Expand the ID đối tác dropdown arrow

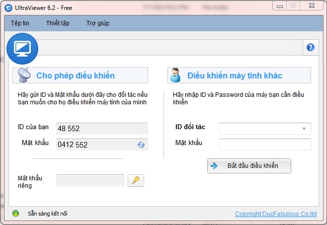coord(304,129)
